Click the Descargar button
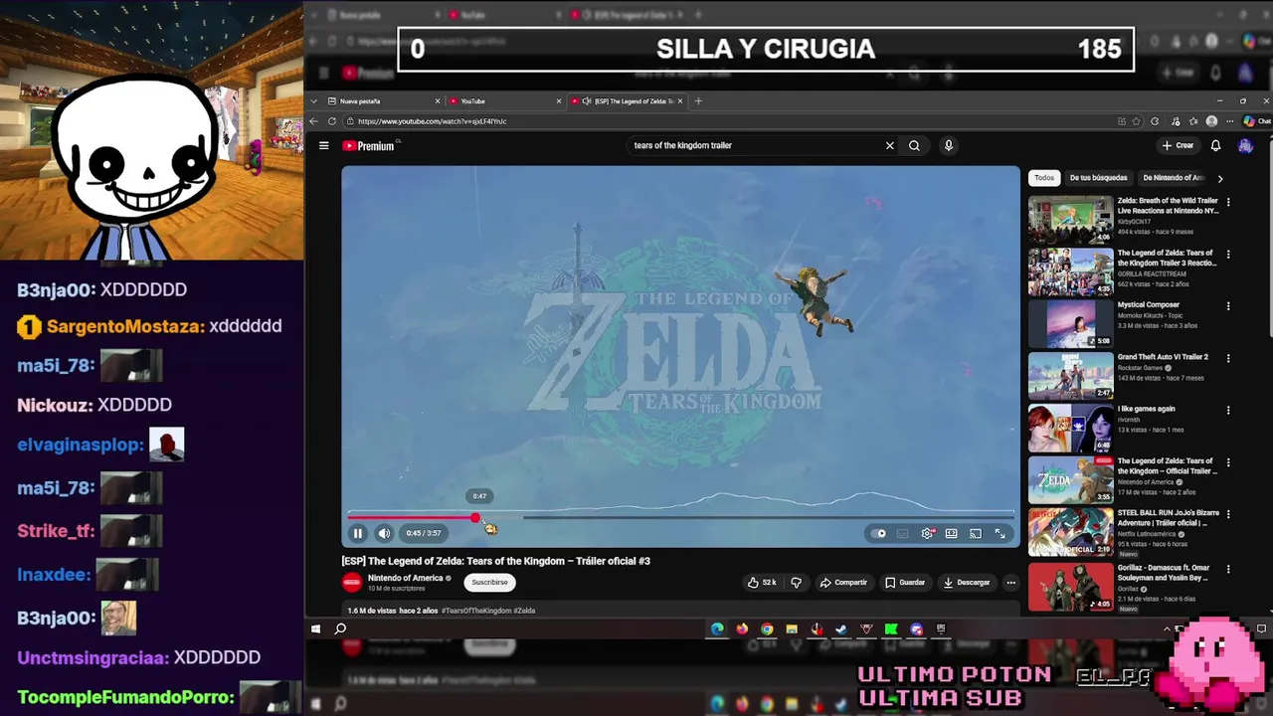 (x=967, y=583)
